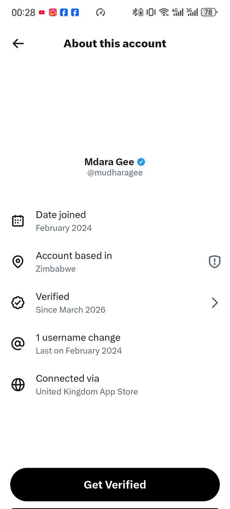Tap the battery indicator in the status bar
Image resolution: width=230 pixels, height=509 pixels.
pos(209,12)
